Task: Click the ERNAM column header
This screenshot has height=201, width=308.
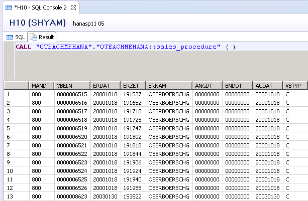Action: [169, 86]
